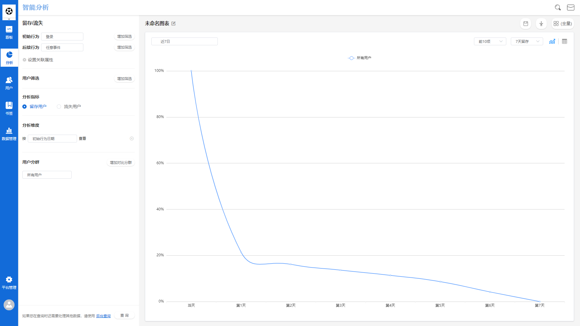Image resolution: width=580 pixels, height=326 pixels.
Task: Go to 看板 in sidebar
Action: coord(9,33)
